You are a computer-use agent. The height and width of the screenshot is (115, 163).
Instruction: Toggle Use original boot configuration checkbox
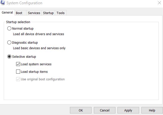pos(18,79)
